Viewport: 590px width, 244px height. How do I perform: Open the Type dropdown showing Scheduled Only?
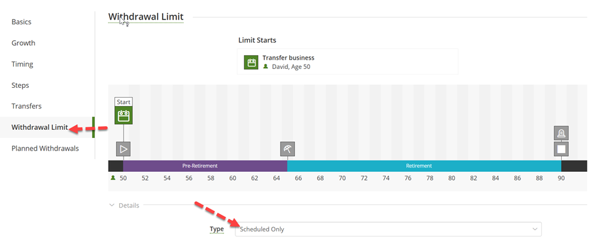(389, 230)
